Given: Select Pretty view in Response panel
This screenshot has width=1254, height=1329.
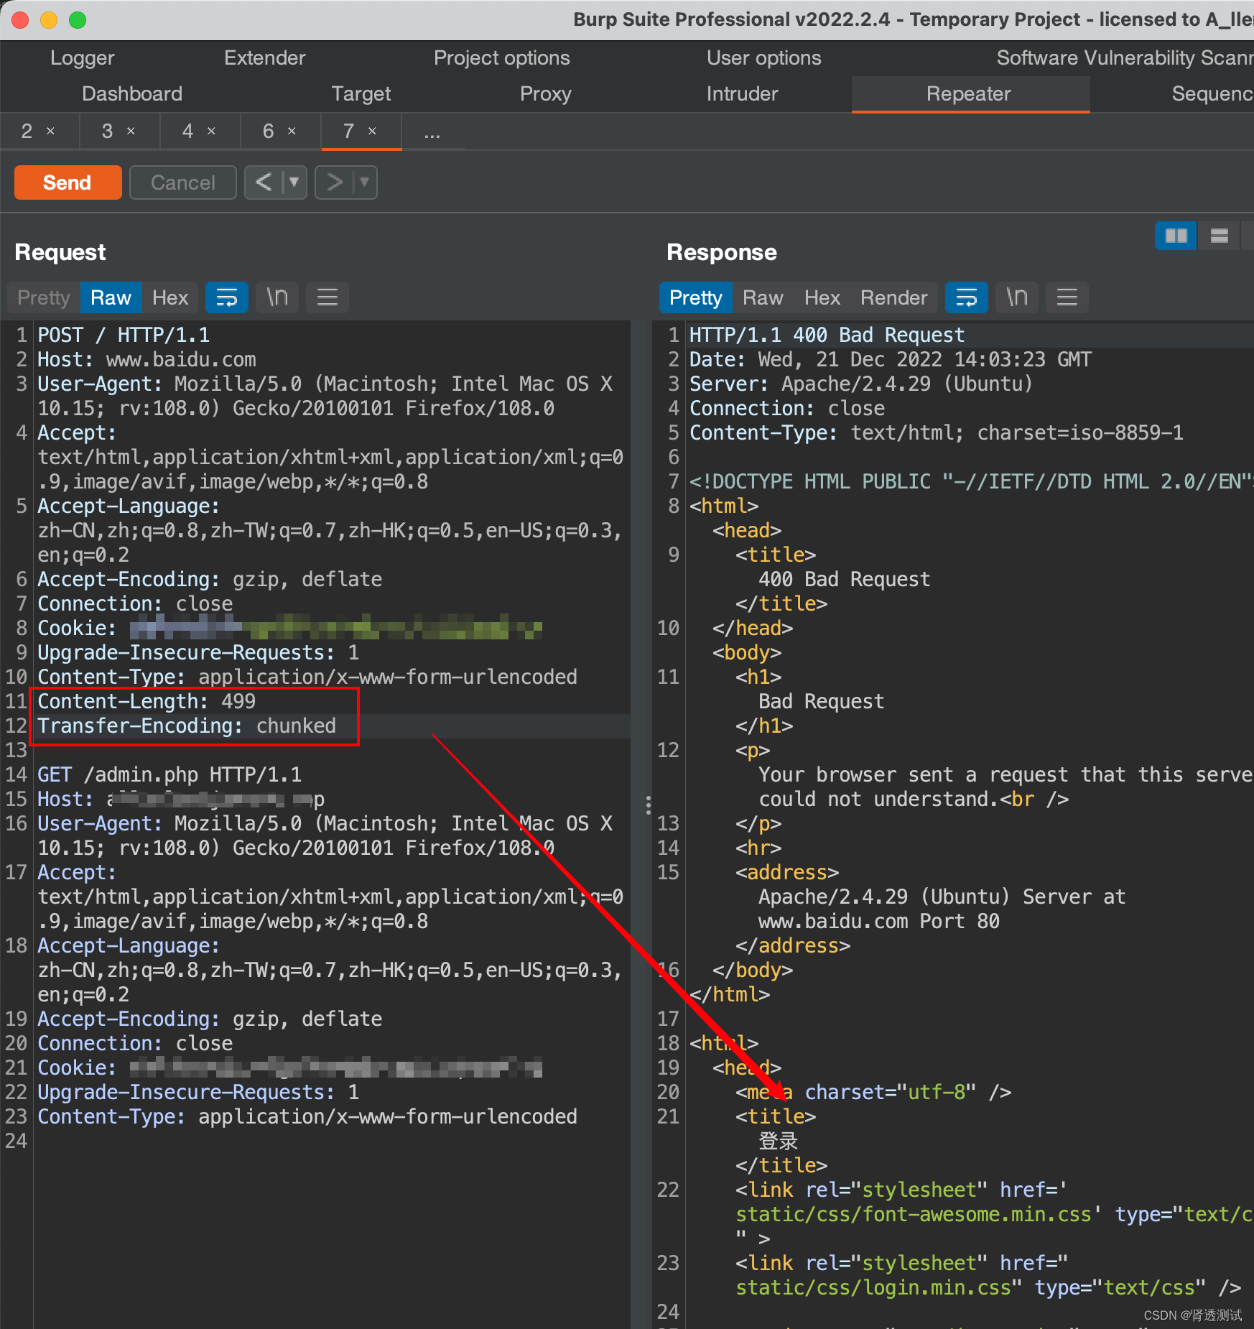Looking at the screenshot, I should coord(696,297).
